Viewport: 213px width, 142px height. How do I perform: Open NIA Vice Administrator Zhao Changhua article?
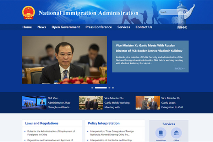point(59,103)
